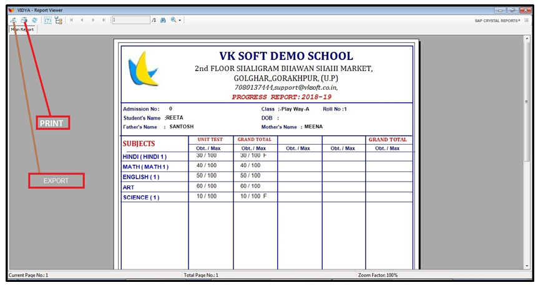Click the Zoom Factor: 100% status text
538x285 pixels.
(x=378, y=275)
